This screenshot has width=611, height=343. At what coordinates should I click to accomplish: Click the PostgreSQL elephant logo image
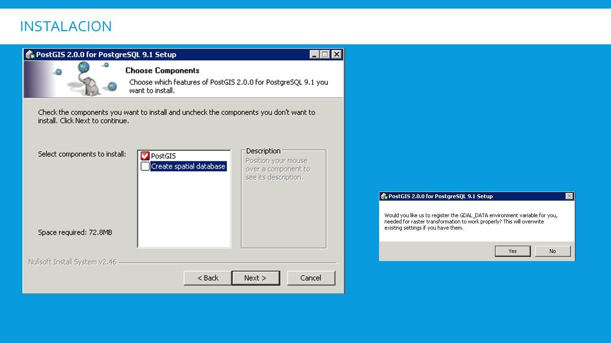(x=86, y=80)
